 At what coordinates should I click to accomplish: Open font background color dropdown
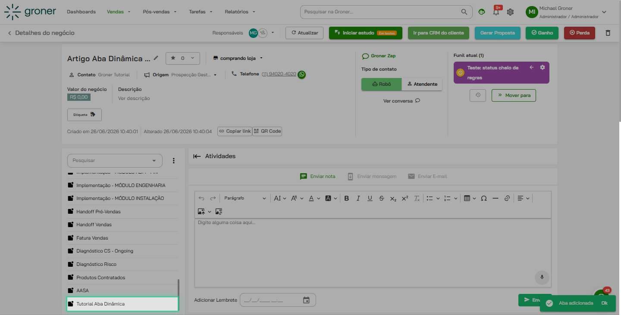pos(331,198)
